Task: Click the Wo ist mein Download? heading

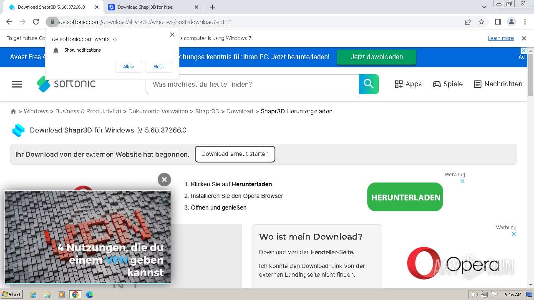Action: click(311, 237)
